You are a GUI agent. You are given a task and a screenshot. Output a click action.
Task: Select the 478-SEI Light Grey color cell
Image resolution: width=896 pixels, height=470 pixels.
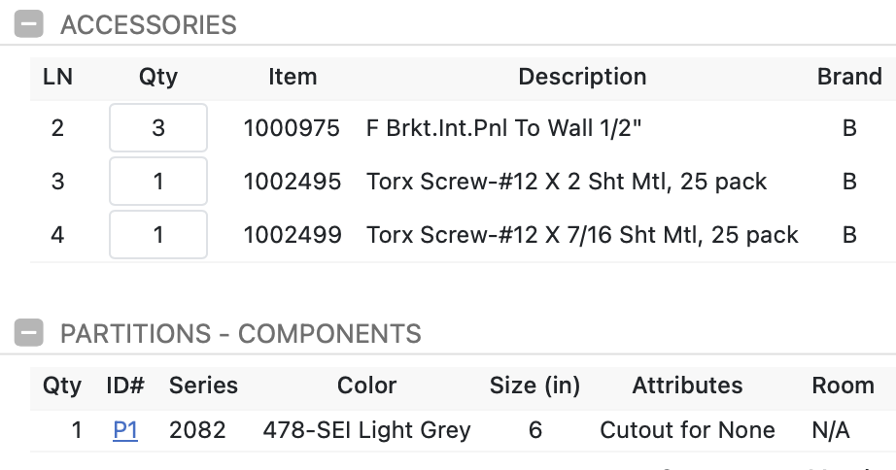pos(366,430)
